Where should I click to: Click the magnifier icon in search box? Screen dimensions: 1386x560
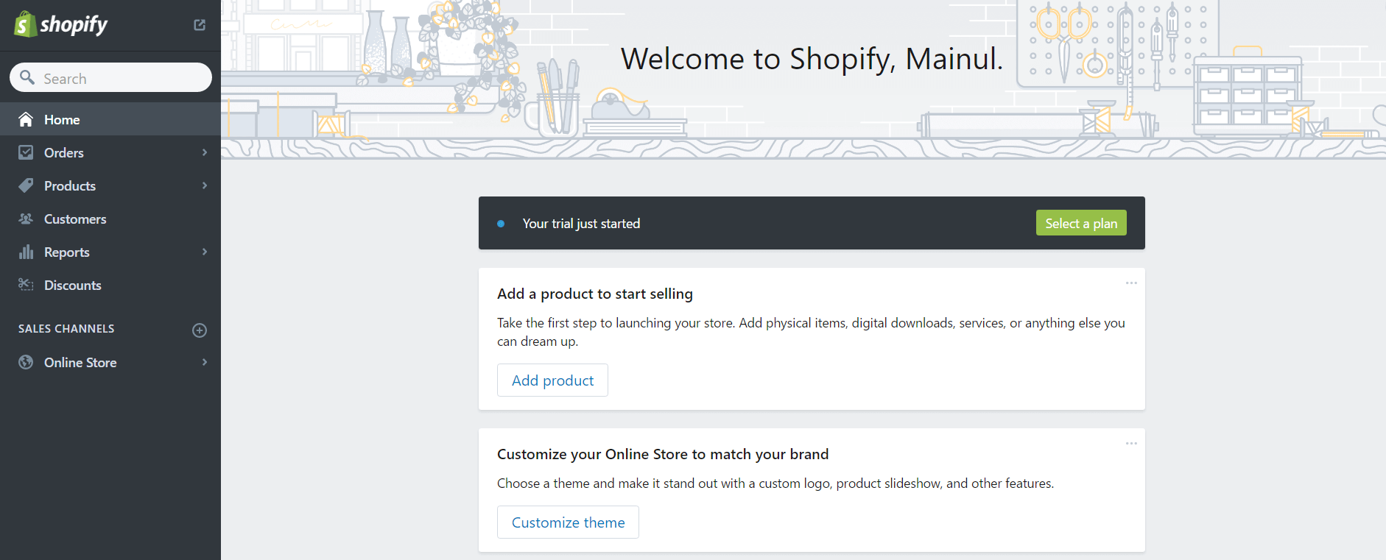point(27,77)
